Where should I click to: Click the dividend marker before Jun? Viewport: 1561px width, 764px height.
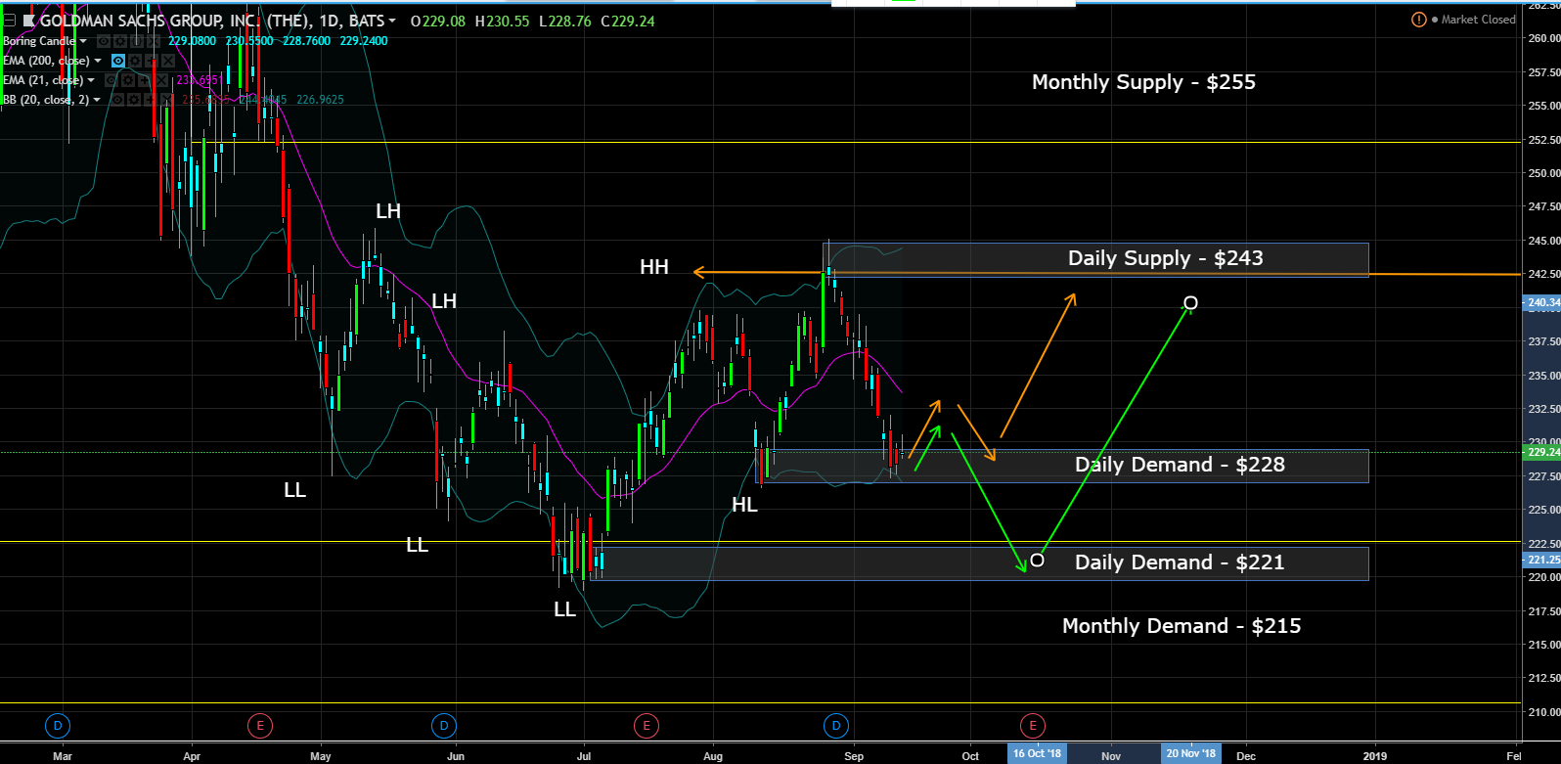pos(443,726)
